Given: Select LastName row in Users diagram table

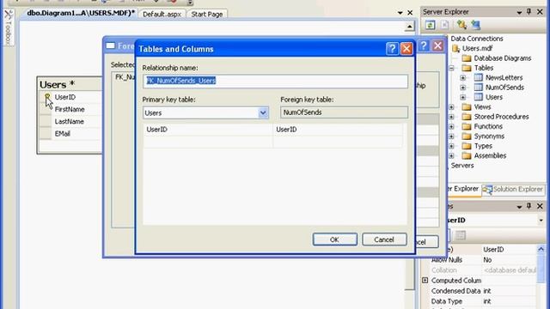Looking at the screenshot, I should [x=70, y=122].
